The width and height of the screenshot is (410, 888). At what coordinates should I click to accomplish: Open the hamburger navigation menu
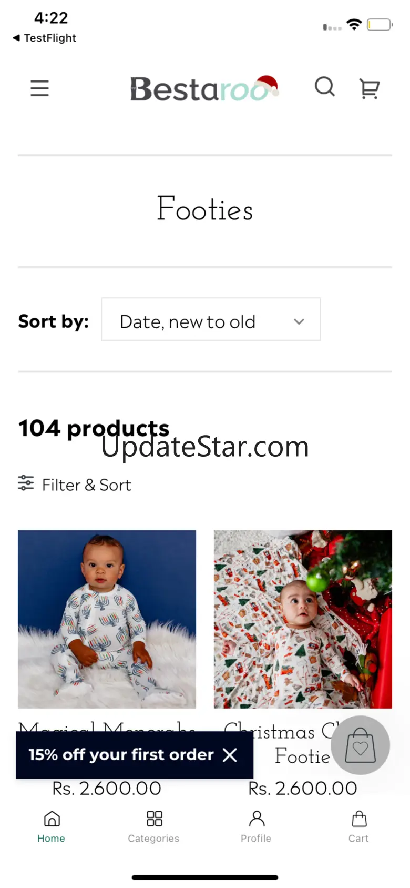39,88
